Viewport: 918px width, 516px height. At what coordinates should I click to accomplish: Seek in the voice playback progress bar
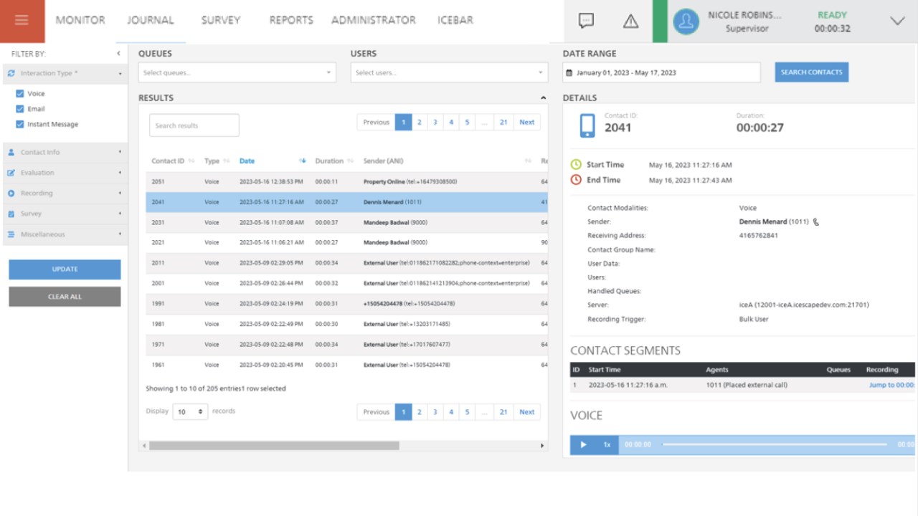(x=775, y=444)
